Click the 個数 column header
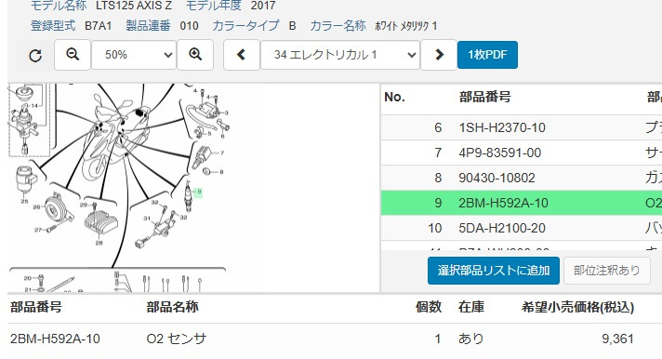 (x=429, y=307)
